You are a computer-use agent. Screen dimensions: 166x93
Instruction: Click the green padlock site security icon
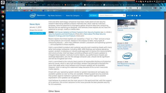click(20, 8)
